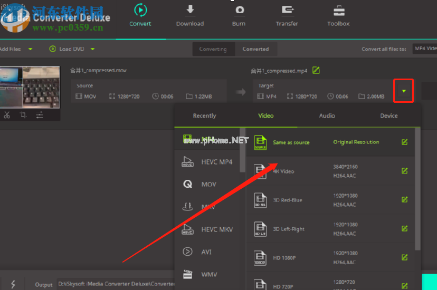Open the effects adjustment sliders icon
The width and height of the screenshot is (437, 290).
point(40,115)
